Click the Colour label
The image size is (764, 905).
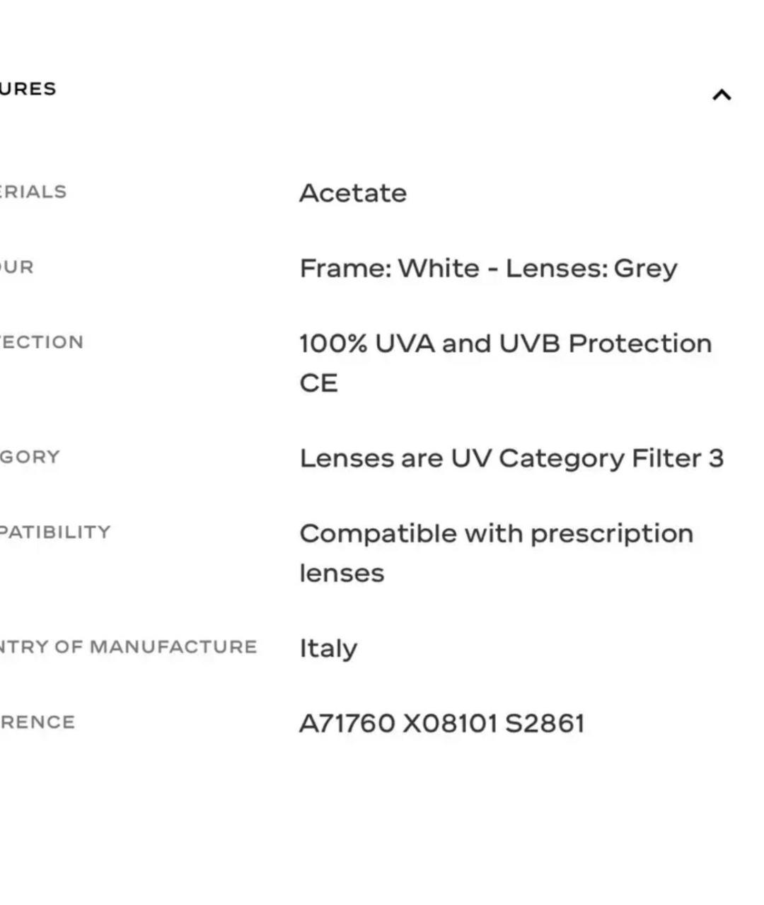(17, 267)
